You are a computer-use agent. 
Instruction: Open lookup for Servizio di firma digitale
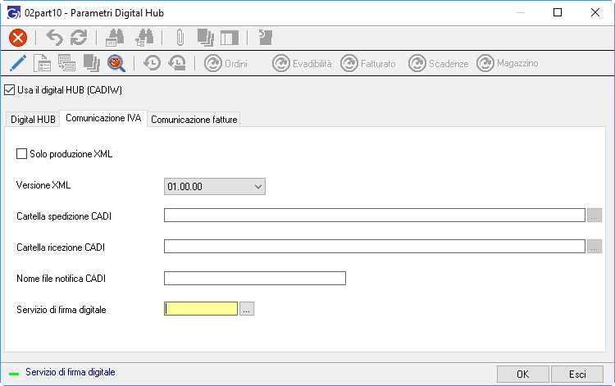(247, 309)
